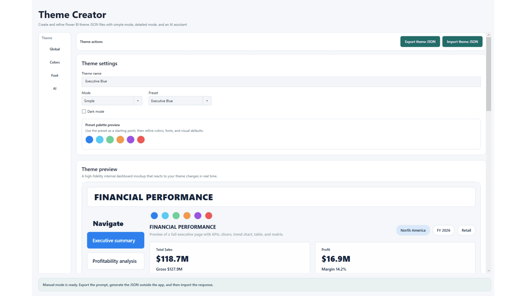The width and height of the screenshot is (526, 296).
Task: Click the Profit $16.9M value
Action: [336, 259]
